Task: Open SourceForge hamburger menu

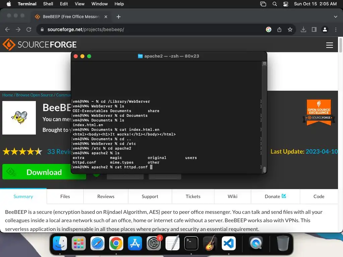Action: (330, 45)
